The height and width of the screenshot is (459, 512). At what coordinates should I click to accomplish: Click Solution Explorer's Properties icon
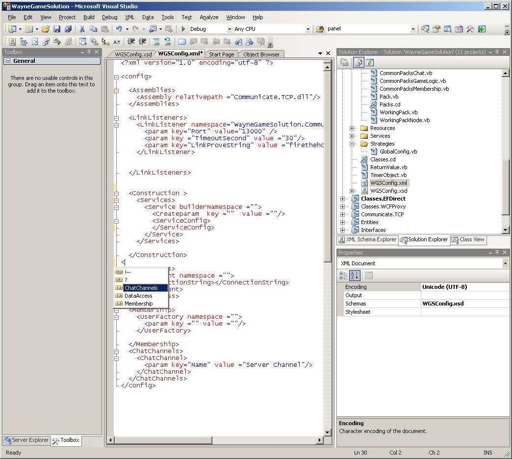click(x=344, y=62)
